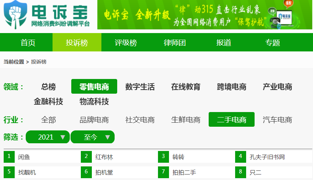Choose the 数字生活 field filter
The image size is (313, 180).
click(x=140, y=87)
